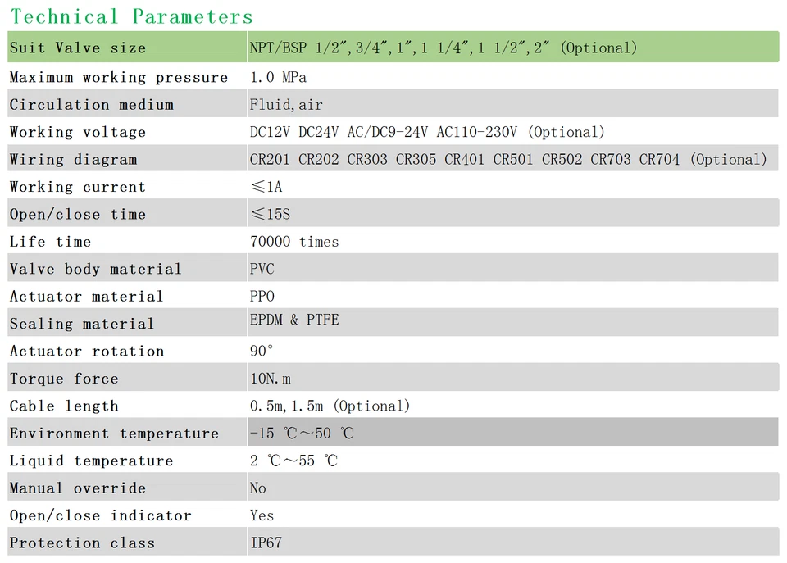
Task: Click the "Manual override" label
Action: tap(78, 488)
